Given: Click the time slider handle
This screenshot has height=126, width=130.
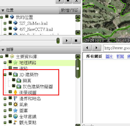Looking at the screenshot, I should pos(58,41).
